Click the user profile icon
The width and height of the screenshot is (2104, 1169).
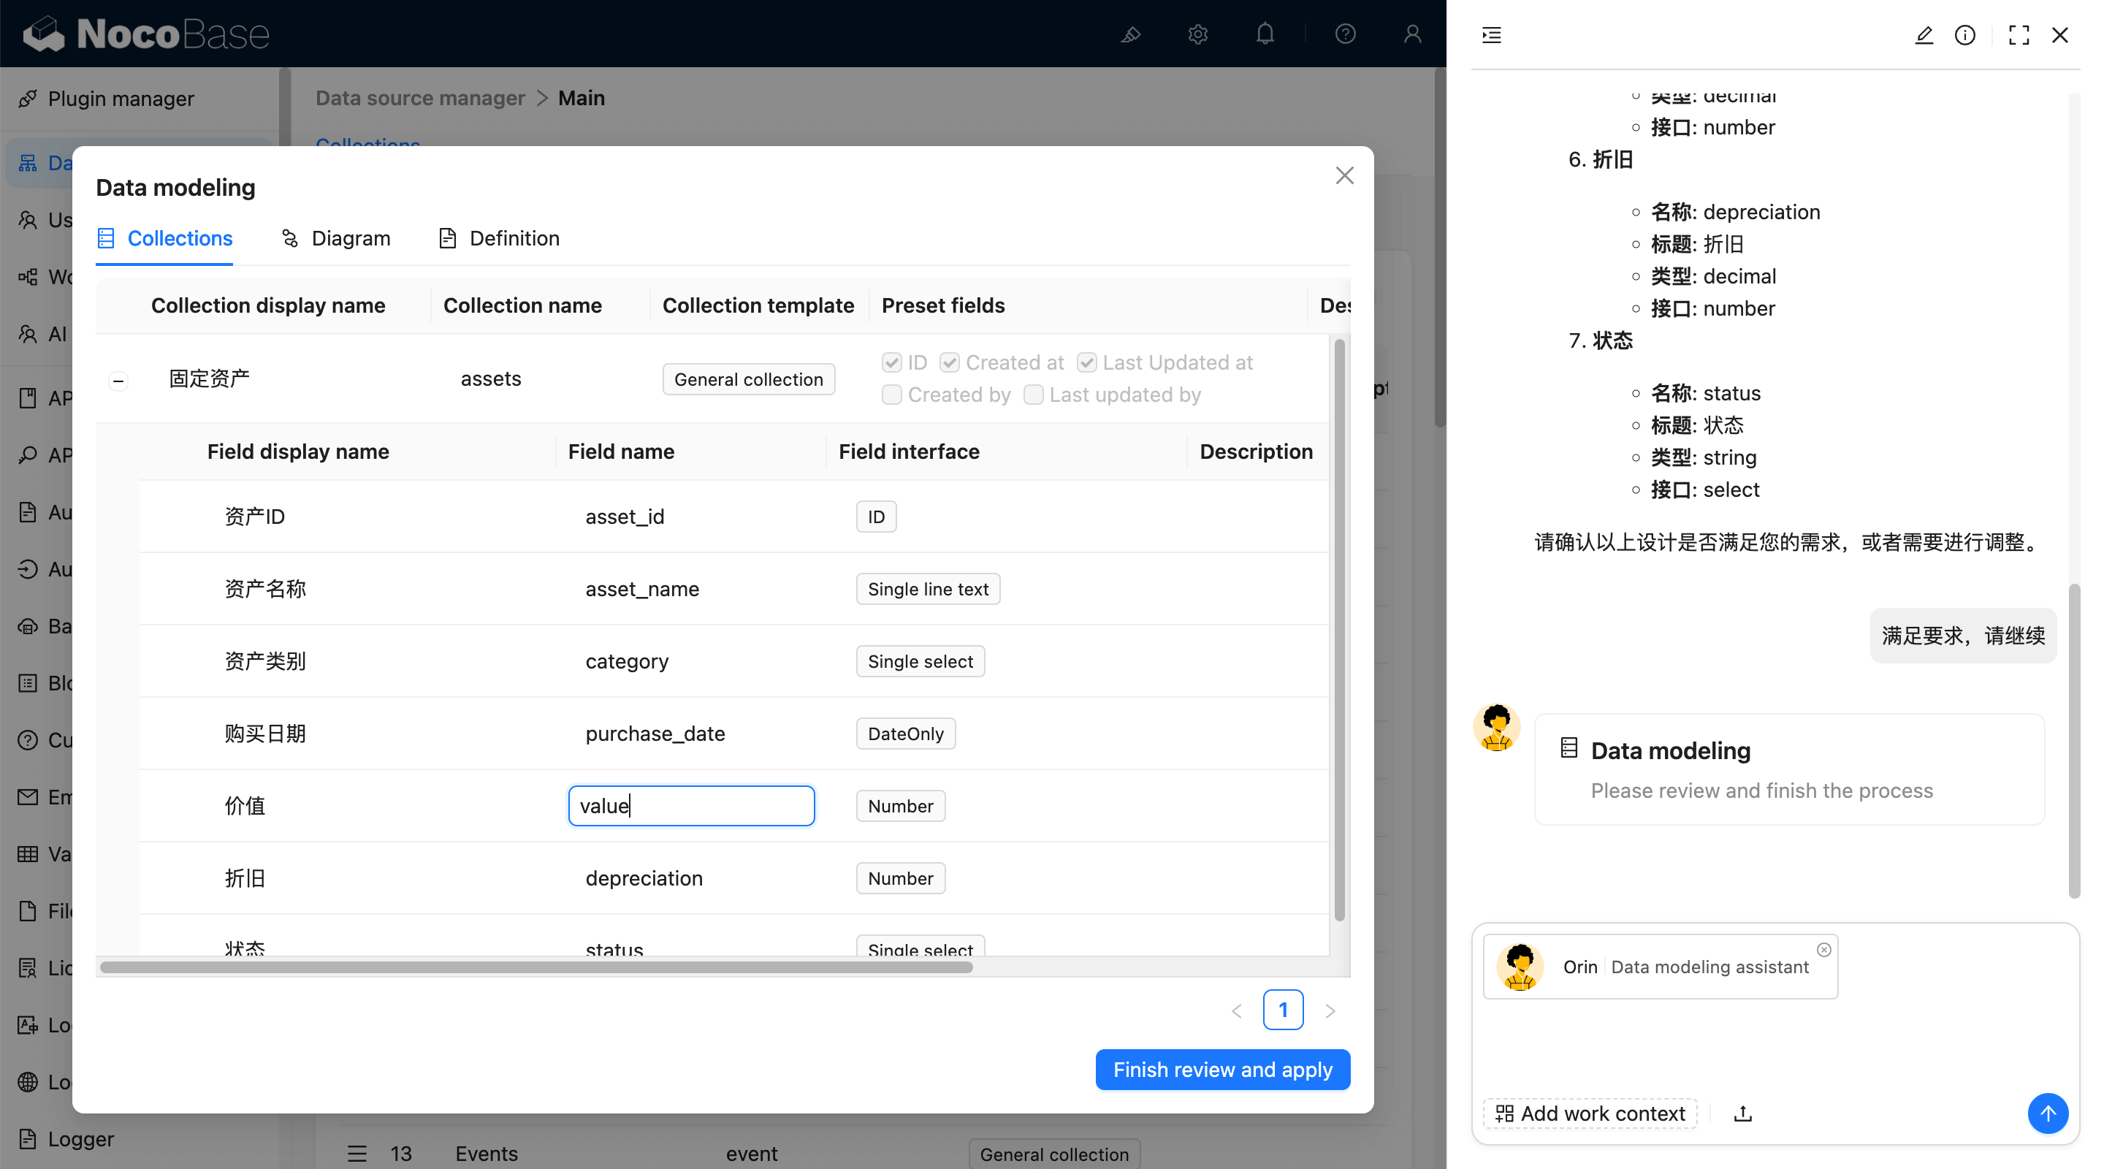click(x=1411, y=34)
